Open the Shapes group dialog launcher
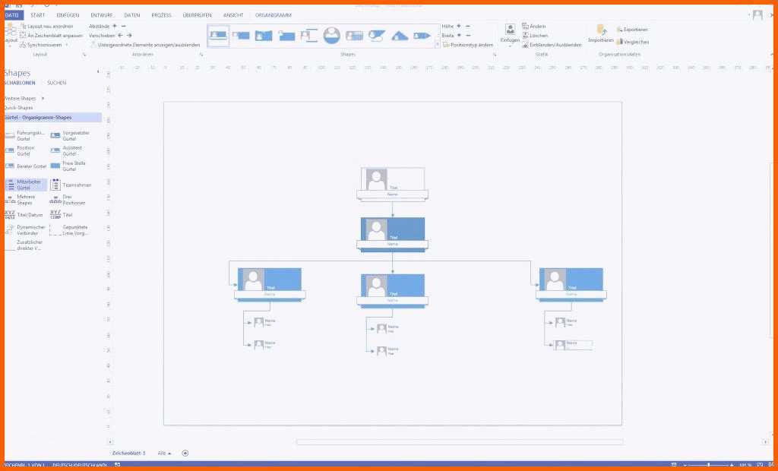The width and height of the screenshot is (778, 471). (x=494, y=54)
